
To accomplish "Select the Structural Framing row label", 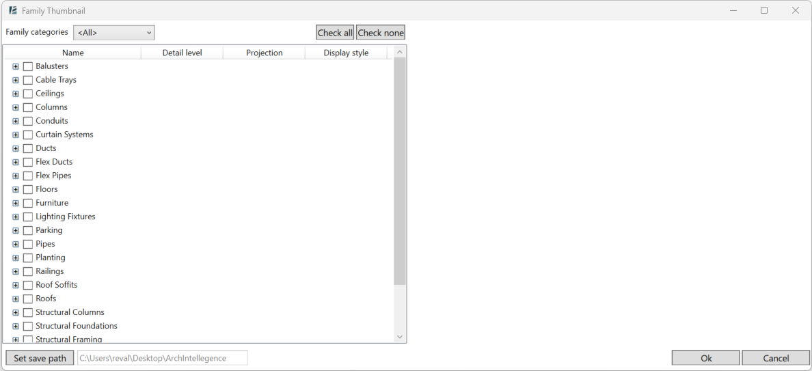I will tap(69, 340).
